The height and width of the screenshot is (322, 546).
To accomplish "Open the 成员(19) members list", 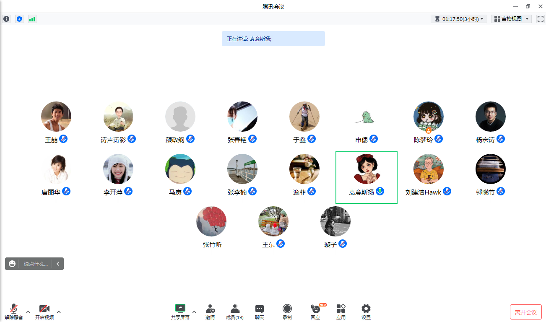I will point(235,312).
